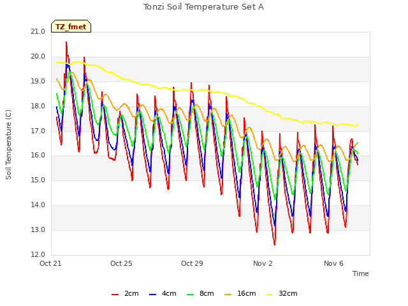Click the 19.0 y-axis value
The width and height of the screenshot is (408, 306).
point(38,81)
